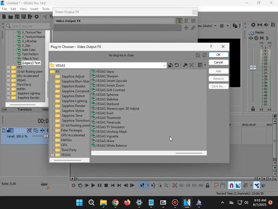Viewport: 278px width, 209px height.
Task: Click the Remove button
Action: tap(219, 79)
